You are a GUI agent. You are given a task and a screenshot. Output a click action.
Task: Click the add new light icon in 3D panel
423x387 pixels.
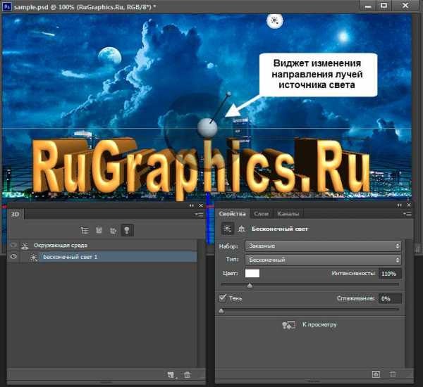coord(171,376)
